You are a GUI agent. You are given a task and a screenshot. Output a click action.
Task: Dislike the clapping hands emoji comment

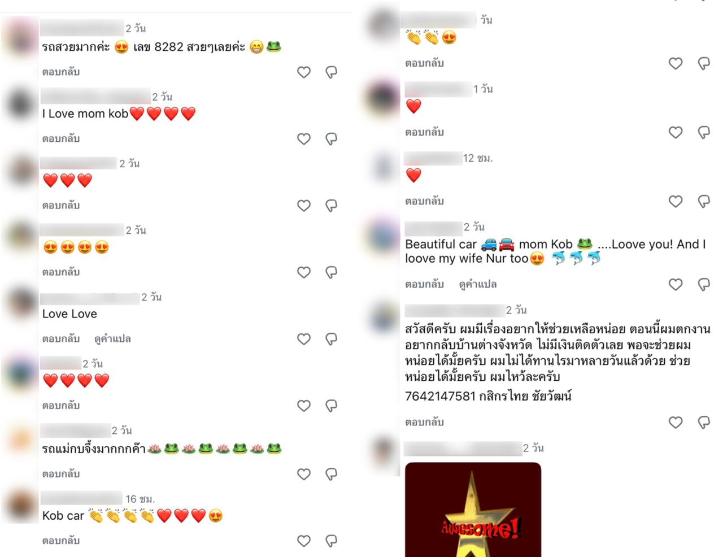click(704, 63)
